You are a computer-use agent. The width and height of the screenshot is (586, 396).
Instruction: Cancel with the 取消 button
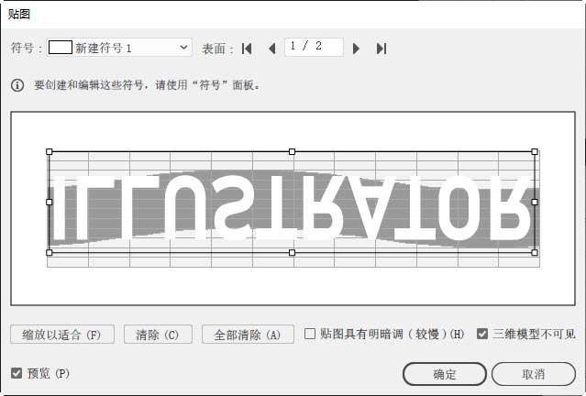[x=534, y=374]
